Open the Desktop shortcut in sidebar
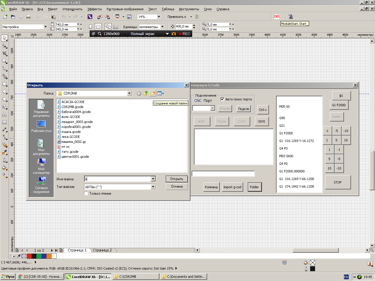 [41, 126]
